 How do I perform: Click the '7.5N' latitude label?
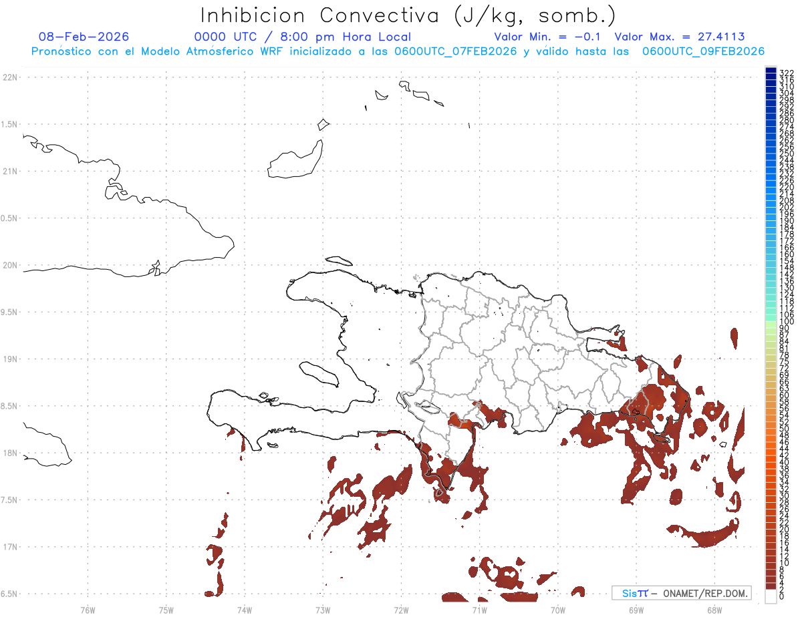(9, 499)
